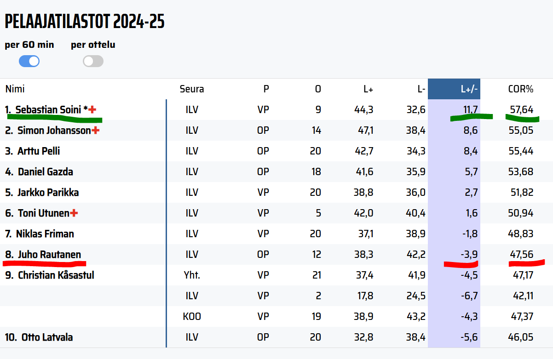Enable the per ottelu switch
This screenshot has height=359, width=553.
tap(93, 61)
